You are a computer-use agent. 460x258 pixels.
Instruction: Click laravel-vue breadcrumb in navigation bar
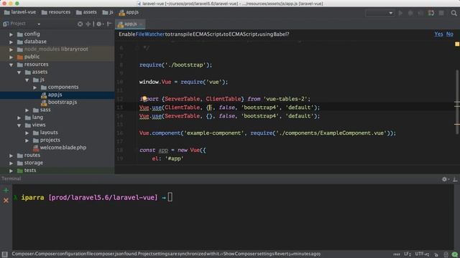pyautogui.click(x=20, y=12)
